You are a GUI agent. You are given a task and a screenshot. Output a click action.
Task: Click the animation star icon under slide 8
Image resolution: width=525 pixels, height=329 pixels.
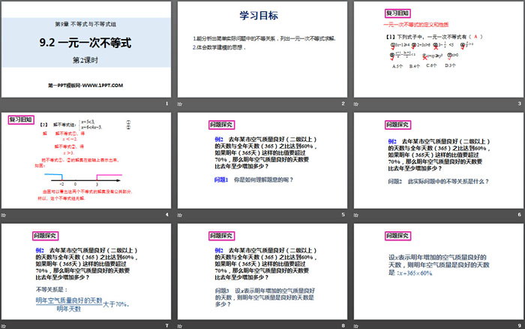(181, 325)
